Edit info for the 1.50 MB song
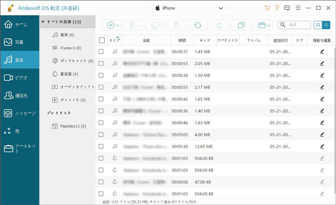 click(322, 75)
